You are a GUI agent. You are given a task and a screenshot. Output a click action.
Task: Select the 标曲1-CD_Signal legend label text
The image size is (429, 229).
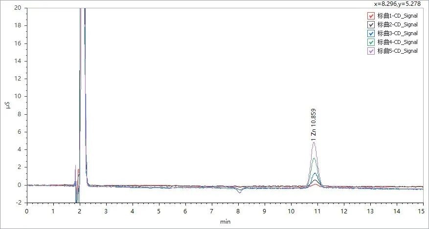point(397,16)
